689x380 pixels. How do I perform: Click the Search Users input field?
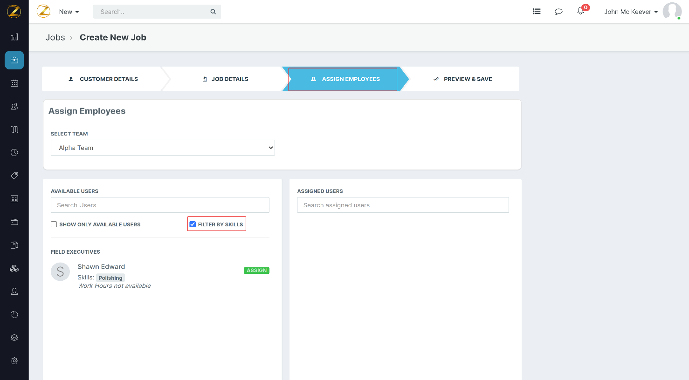(x=160, y=205)
